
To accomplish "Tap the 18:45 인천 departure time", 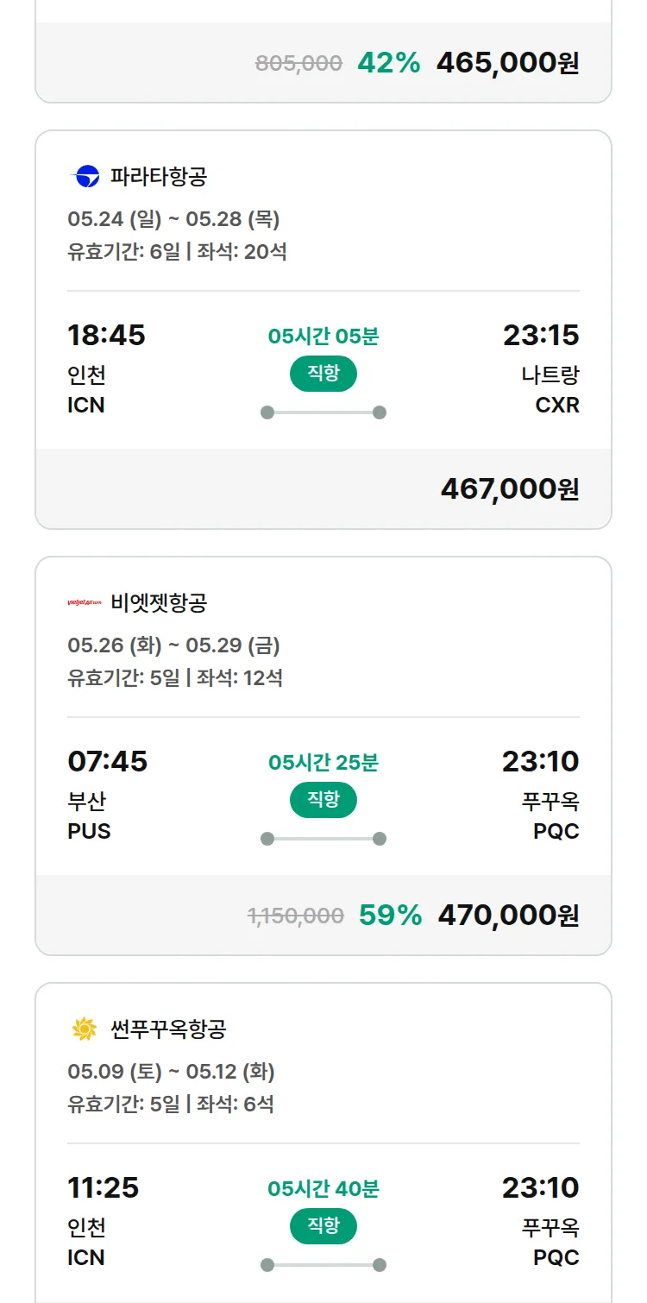I will [106, 335].
